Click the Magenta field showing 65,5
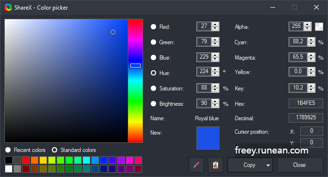Screen dimensions: 328x177 click(298, 57)
